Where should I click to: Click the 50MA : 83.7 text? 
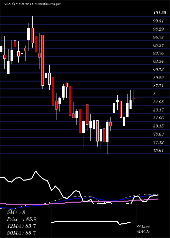[21, 233]
